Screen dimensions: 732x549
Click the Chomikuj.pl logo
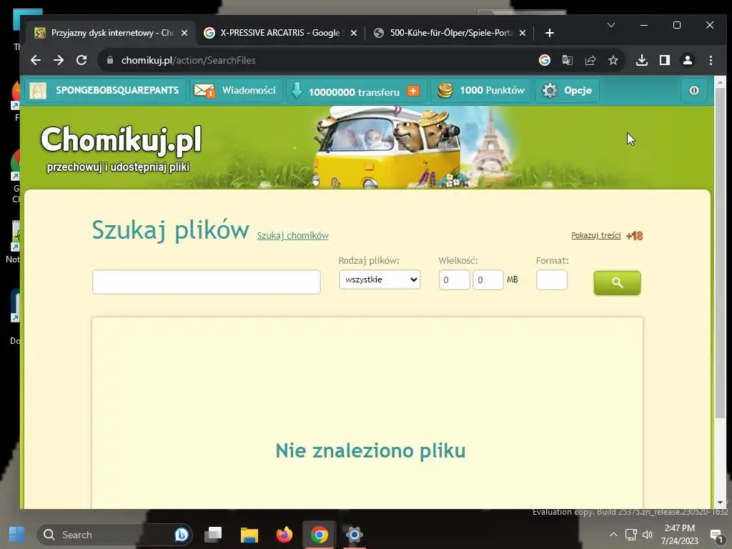point(121,139)
